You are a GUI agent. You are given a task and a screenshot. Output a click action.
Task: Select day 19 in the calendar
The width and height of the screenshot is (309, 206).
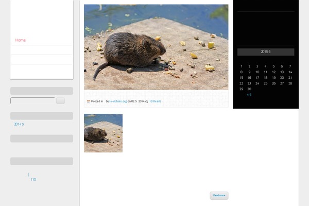pos(274,78)
